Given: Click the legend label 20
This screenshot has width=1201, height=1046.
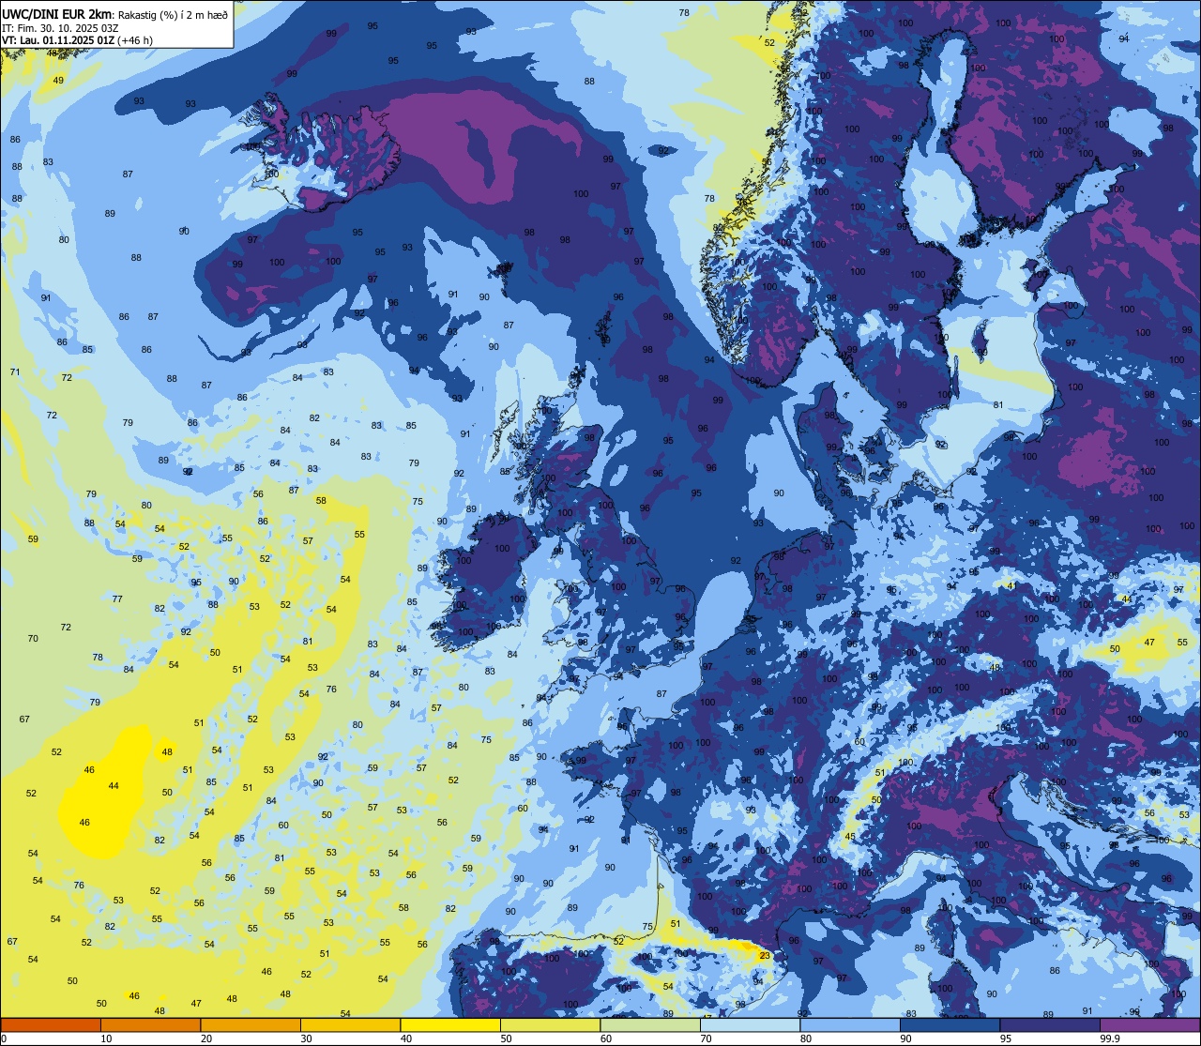Looking at the screenshot, I should click(x=206, y=1038).
